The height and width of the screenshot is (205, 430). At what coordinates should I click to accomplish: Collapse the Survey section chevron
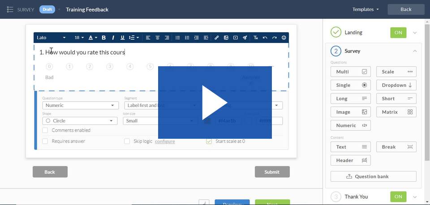point(415,51)
